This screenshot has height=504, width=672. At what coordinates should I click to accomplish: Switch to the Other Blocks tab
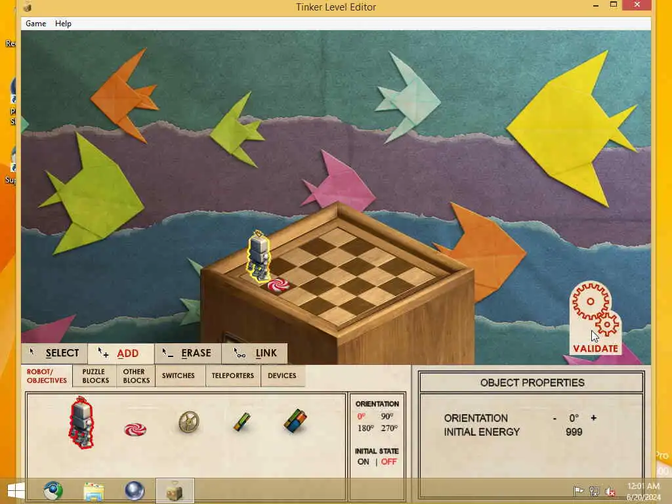coord(136,376)
